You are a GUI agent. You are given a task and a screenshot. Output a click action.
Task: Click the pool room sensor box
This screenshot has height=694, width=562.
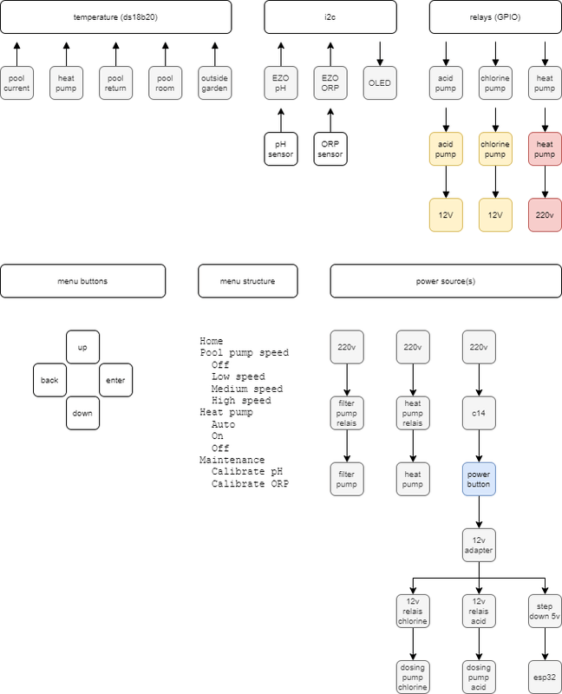(x=165, y=82)
